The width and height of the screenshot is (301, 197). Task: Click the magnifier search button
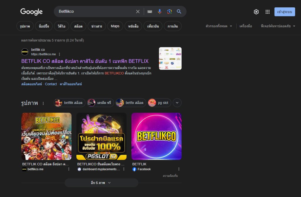179,11
